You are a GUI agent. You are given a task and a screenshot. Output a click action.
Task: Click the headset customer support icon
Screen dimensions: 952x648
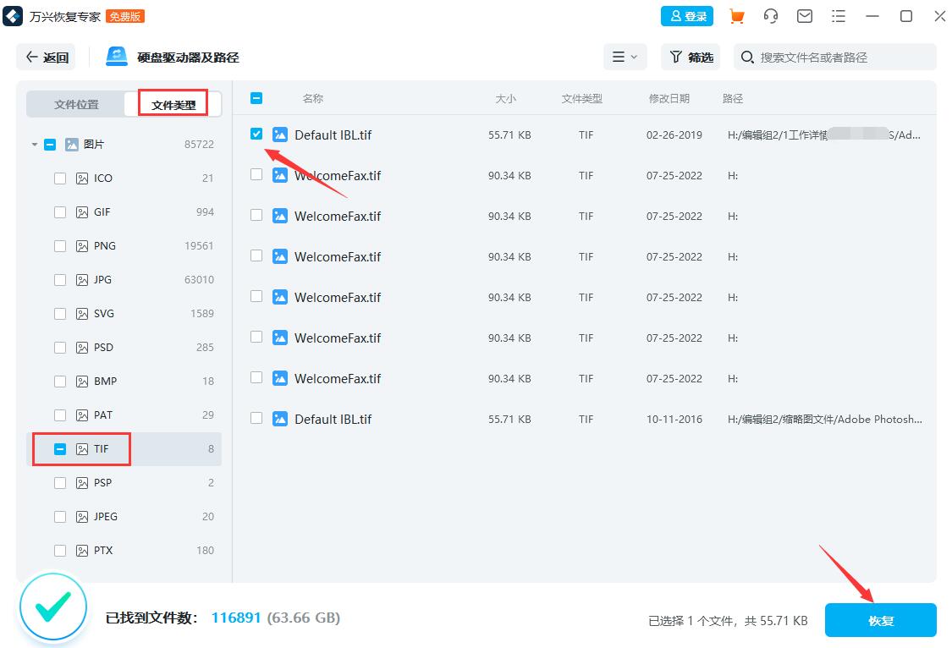point(771,15)
